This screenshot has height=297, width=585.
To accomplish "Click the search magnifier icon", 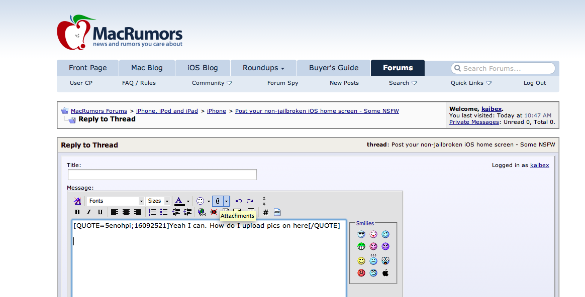I will (457, 68).
